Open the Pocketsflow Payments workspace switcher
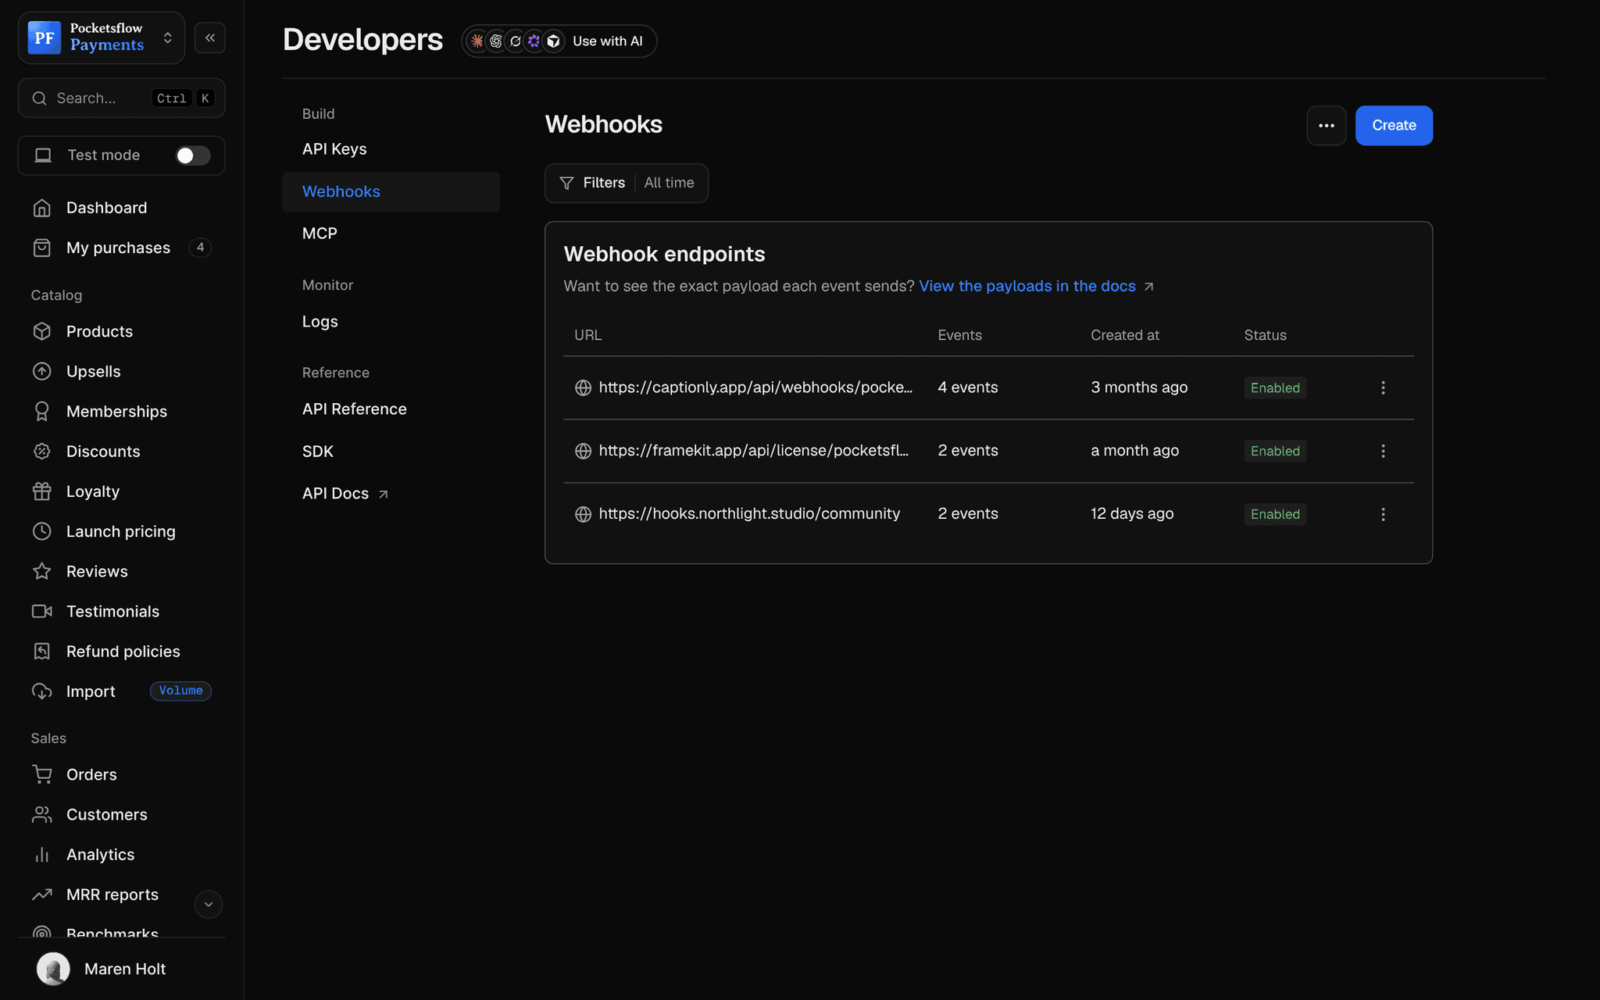Image resolution: width=1600 pixels, height=1000 pixels. 102,37
